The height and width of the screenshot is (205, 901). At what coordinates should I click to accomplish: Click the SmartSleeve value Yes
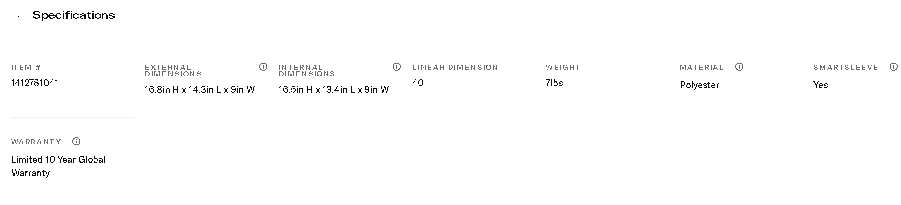820,85
